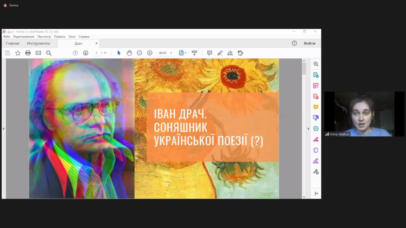Print the document with the printer icon
This screenshot has height=228, width=406.
(28, 53)
